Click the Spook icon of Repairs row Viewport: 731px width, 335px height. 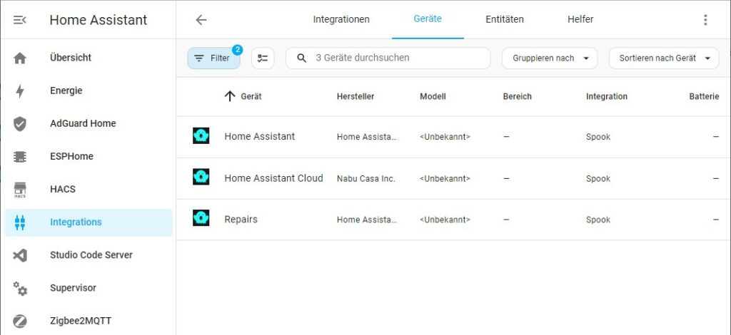tap(201, 218)
